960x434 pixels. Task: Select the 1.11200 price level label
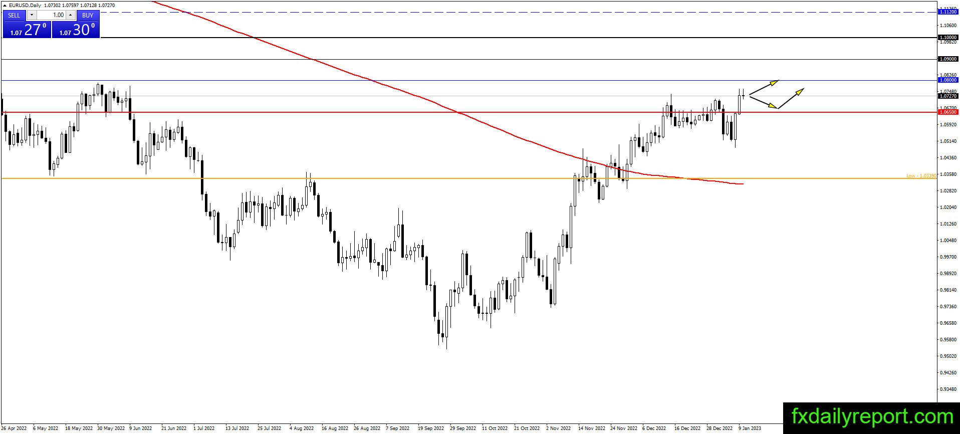point(948,12)
